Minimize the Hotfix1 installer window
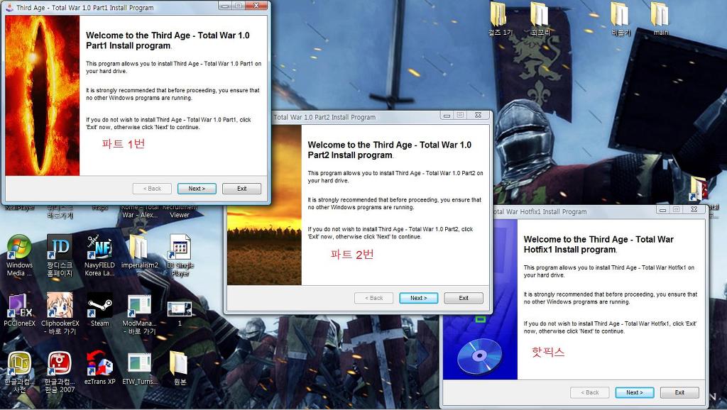 tap(663, 210)
